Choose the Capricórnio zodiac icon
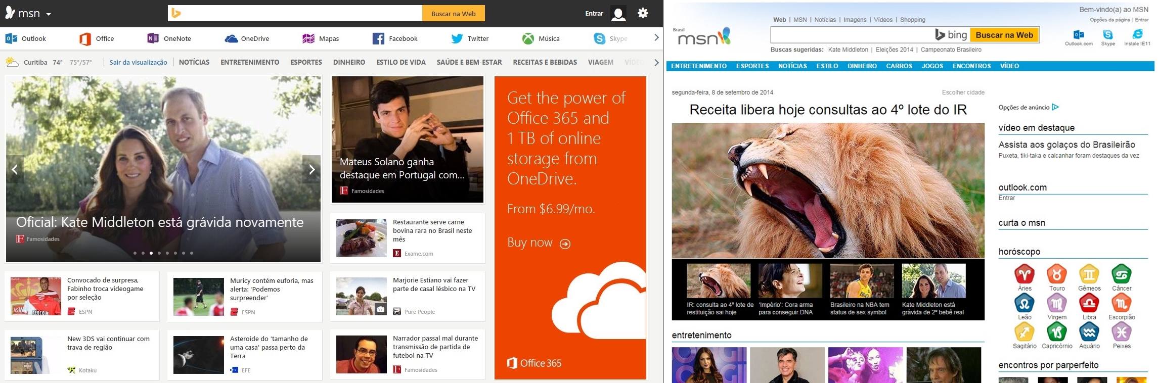The height and width of the screenshot is (383, 1158). pyautogui.click(x=1057, y=332)
